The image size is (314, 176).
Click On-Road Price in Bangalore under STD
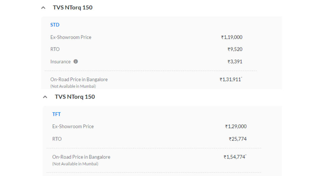(79, 80)
